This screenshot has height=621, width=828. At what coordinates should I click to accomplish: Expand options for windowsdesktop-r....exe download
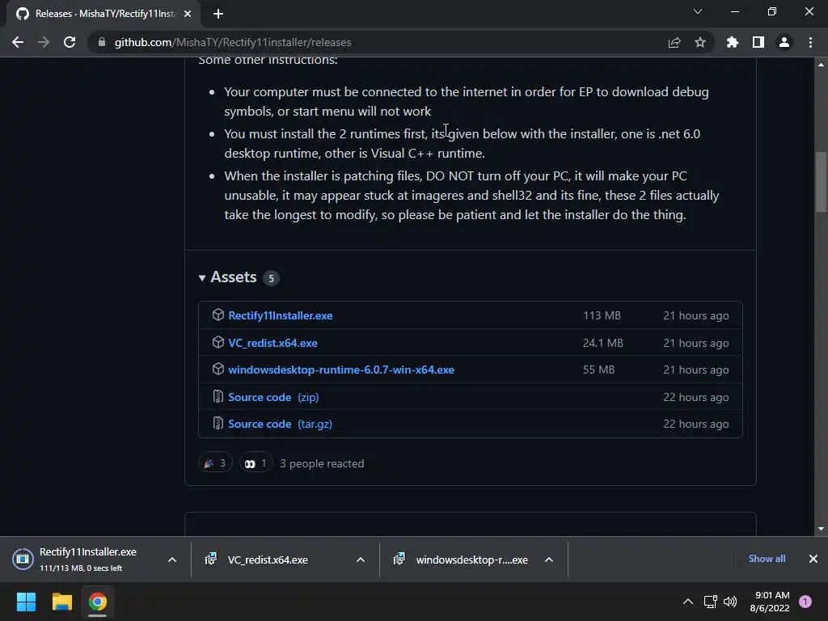pos(549,560)
